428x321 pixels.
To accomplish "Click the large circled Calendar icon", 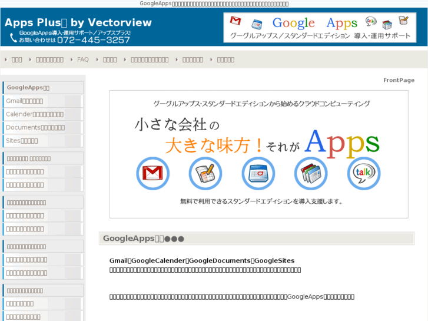I will (258, 173).
